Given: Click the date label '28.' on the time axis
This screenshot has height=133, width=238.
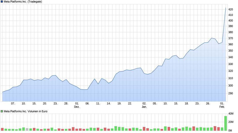Looking at the screenshot, I should click(66, 104).
